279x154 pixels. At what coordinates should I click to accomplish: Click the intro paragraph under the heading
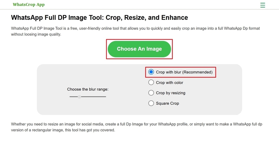point(135,31)
